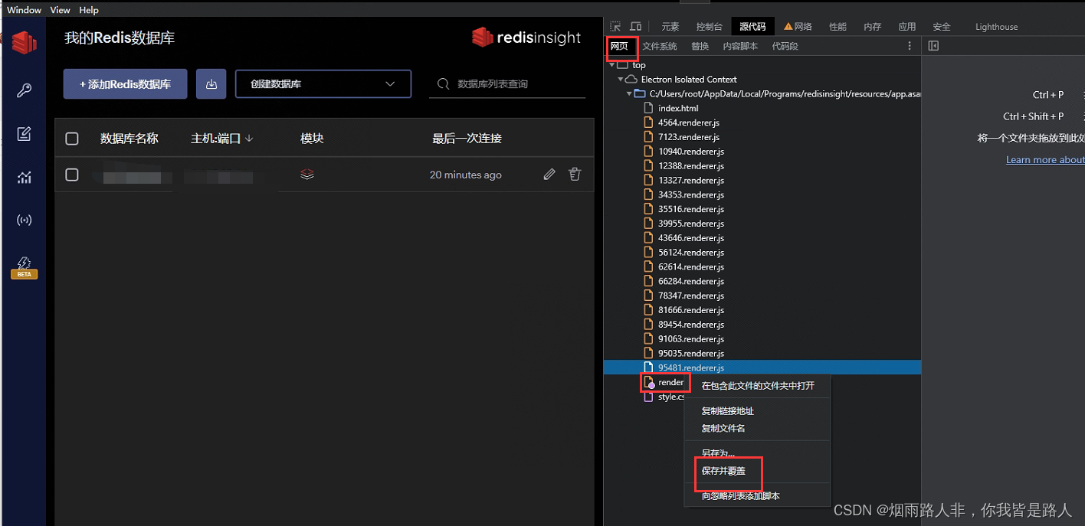Open the Pub/Sub broadcast sidebar icon
Screen dimensions: 1085x526
(24, 221)
